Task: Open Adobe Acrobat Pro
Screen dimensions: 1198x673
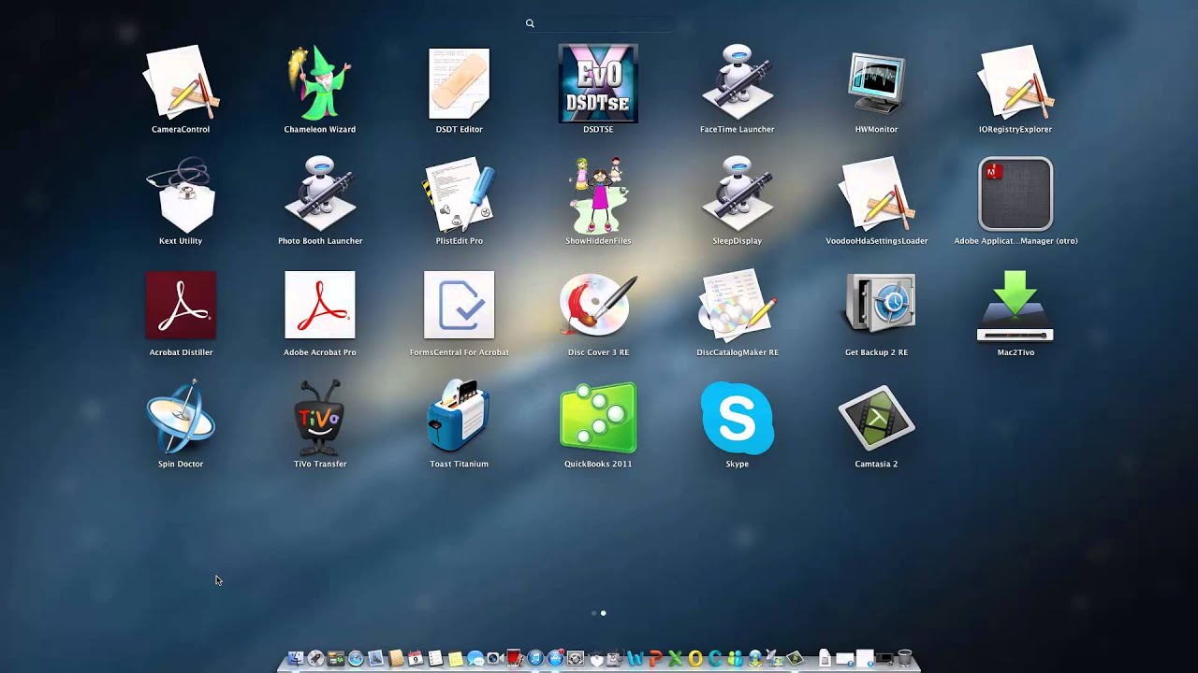Action: click(319, 306)
